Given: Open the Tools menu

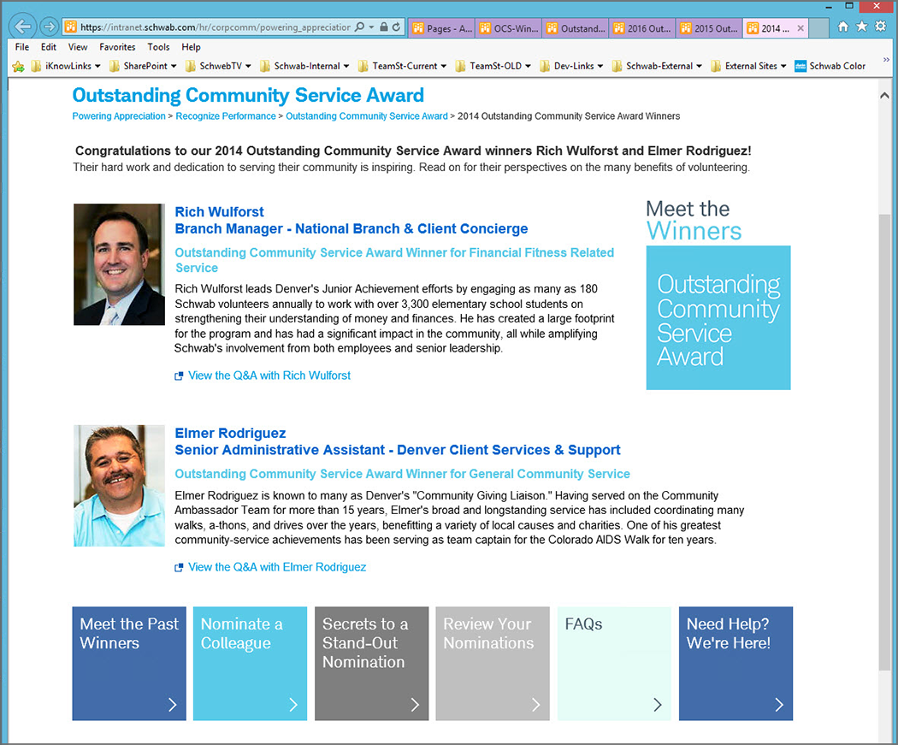Looking at the screenshot, I should click(x=158, y=47).
